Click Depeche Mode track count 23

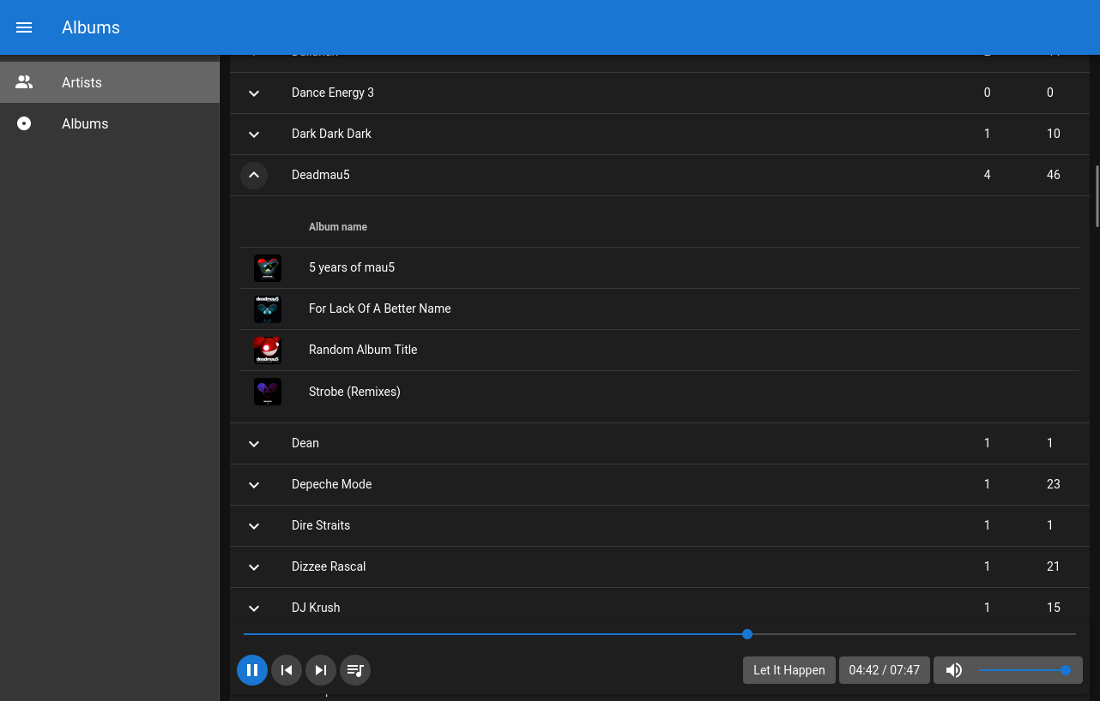click(1054, 484)
